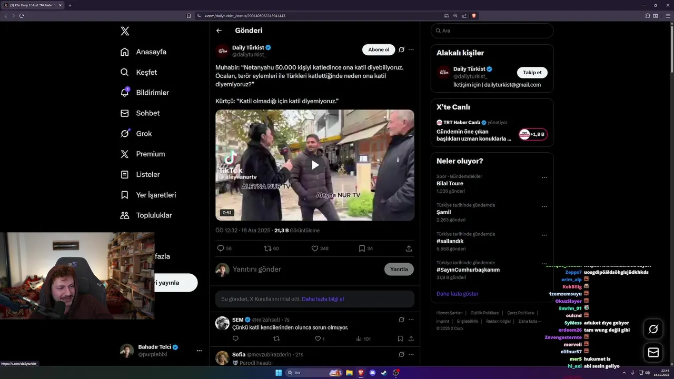This screenshot has height=379, width=674.
Task: Click the Abone ol button
Action: click(379, 49)
